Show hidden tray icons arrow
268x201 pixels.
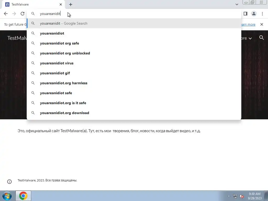[229, 196]
